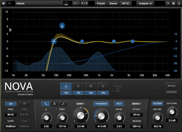Viewport: 182px width, 132px height.
Task: Toggle INT SC sidechain source
Action: coord(125,4)
